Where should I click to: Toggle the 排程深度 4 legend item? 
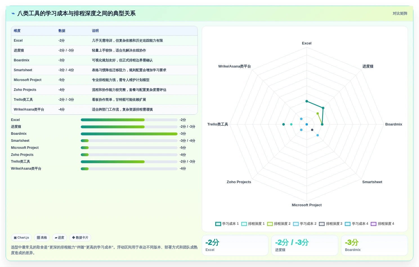tap(382, 224)
